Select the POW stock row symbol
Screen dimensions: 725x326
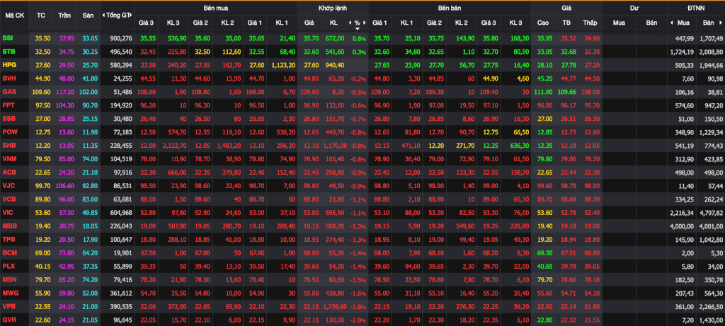(x=8, y=132)
